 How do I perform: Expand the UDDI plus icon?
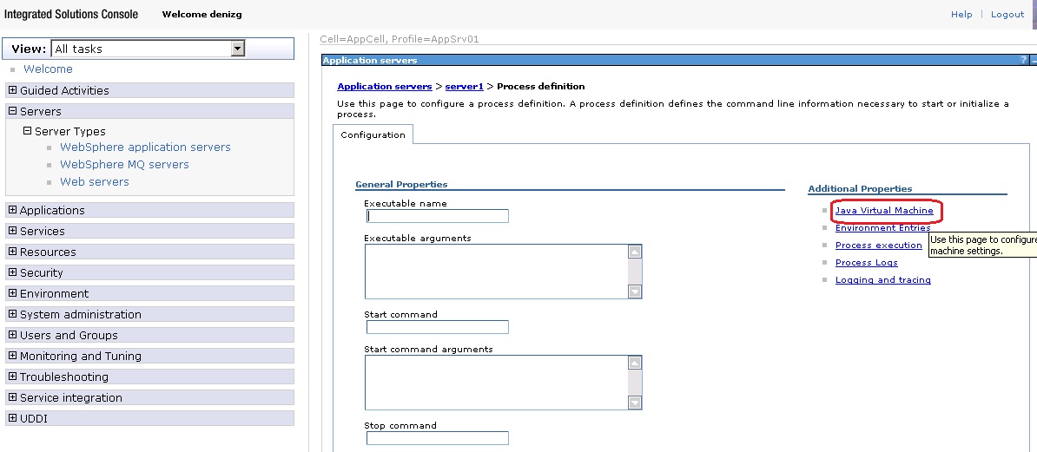12,418
